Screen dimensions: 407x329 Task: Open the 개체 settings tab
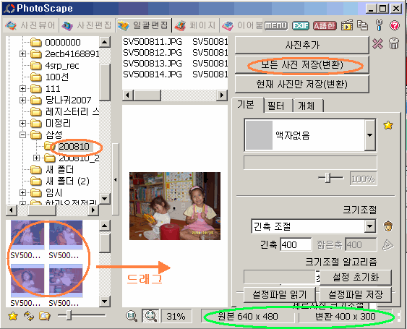pyautogui.click(x=308, y=106)
